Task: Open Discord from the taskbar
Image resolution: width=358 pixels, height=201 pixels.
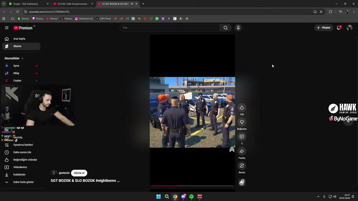Action: click(x=183, y=197)
